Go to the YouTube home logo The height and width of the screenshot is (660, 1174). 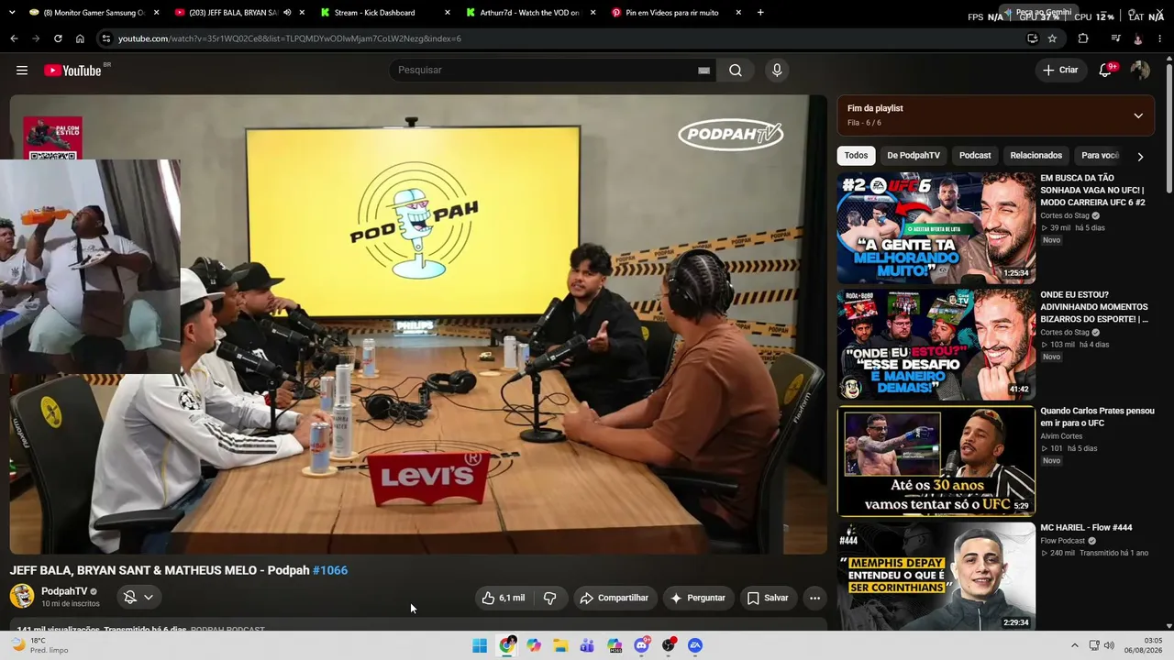[x=72, y=71]
